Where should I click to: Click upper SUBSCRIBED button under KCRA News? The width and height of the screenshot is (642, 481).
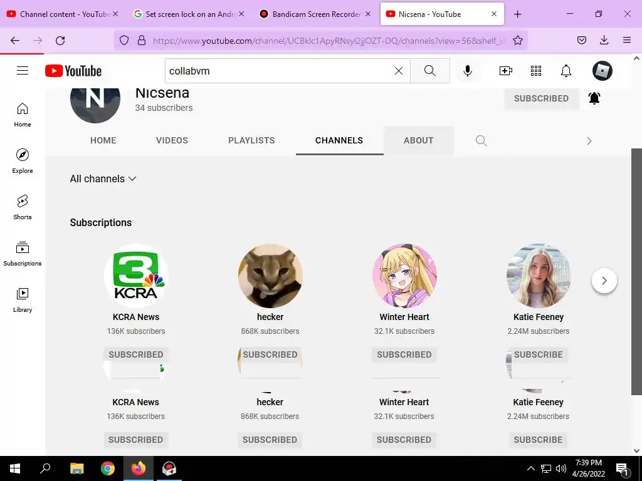click(x=136, y=354)
